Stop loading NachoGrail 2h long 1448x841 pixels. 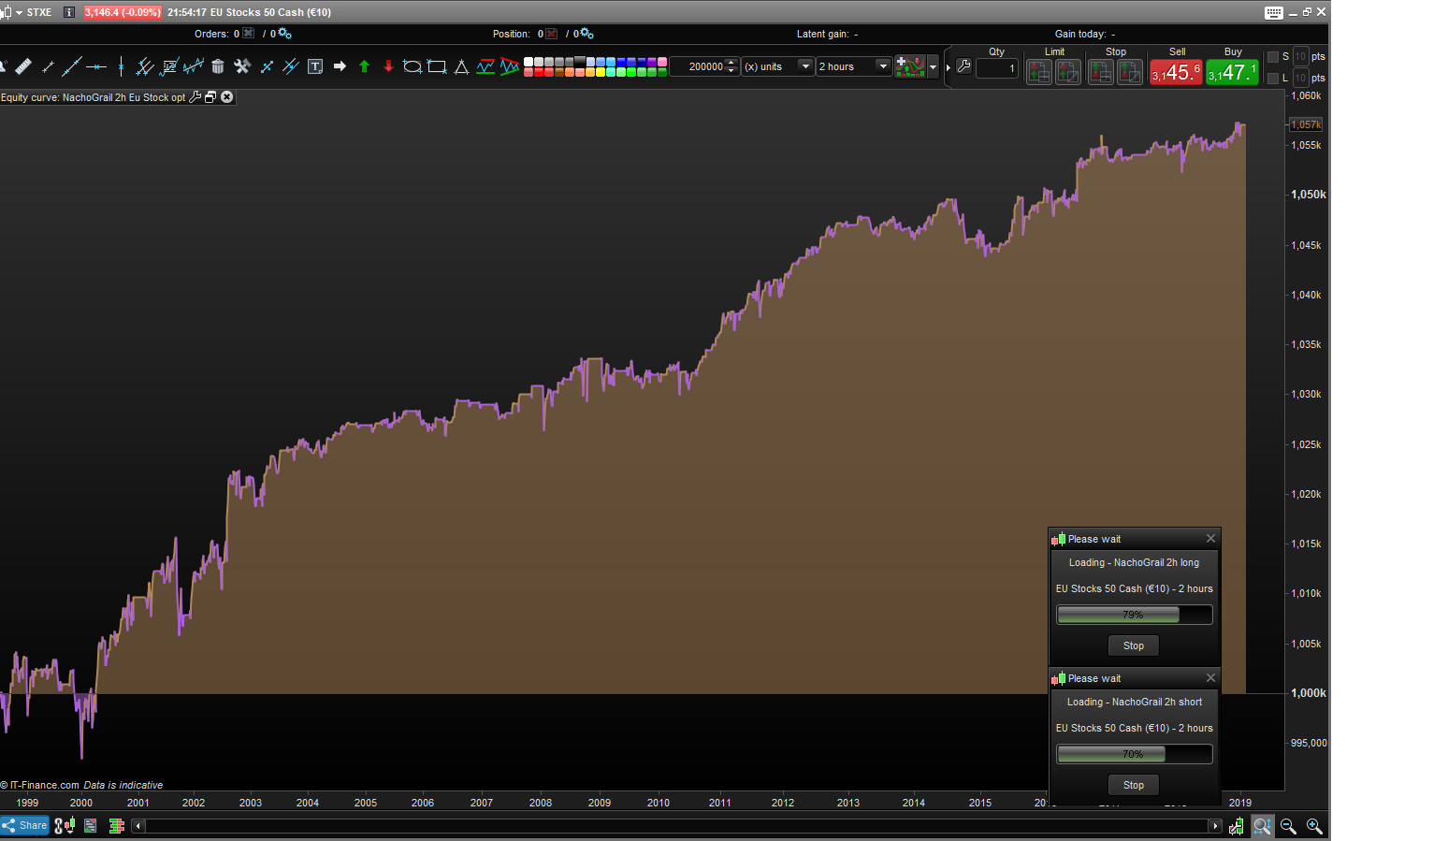coord(1134,645)
